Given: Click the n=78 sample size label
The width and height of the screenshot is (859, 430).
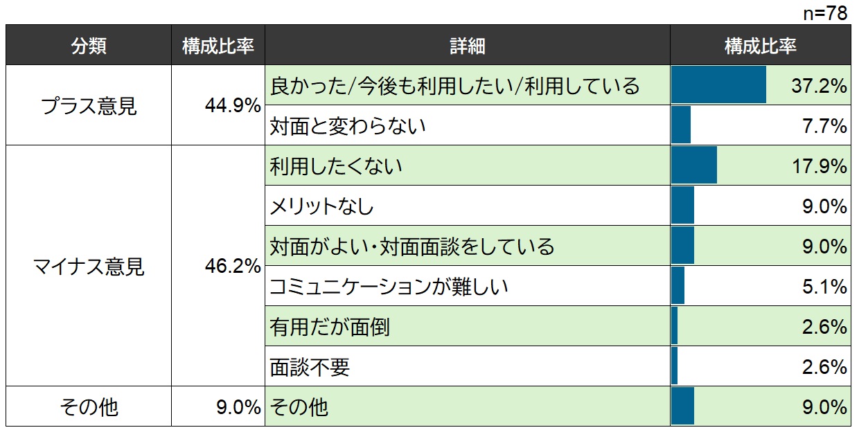Looking at the screenshot, I should point(825,14).
